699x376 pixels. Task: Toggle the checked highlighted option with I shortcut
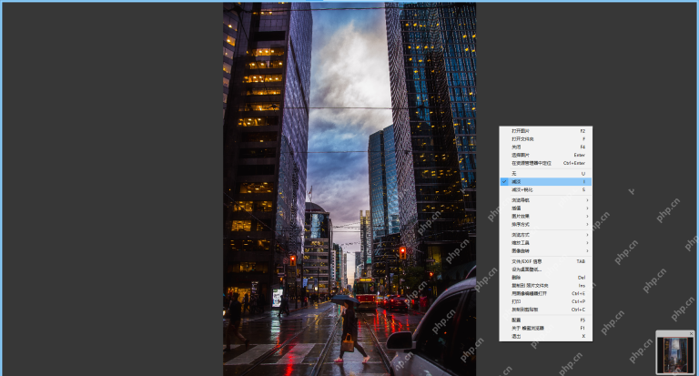point(546,181)
